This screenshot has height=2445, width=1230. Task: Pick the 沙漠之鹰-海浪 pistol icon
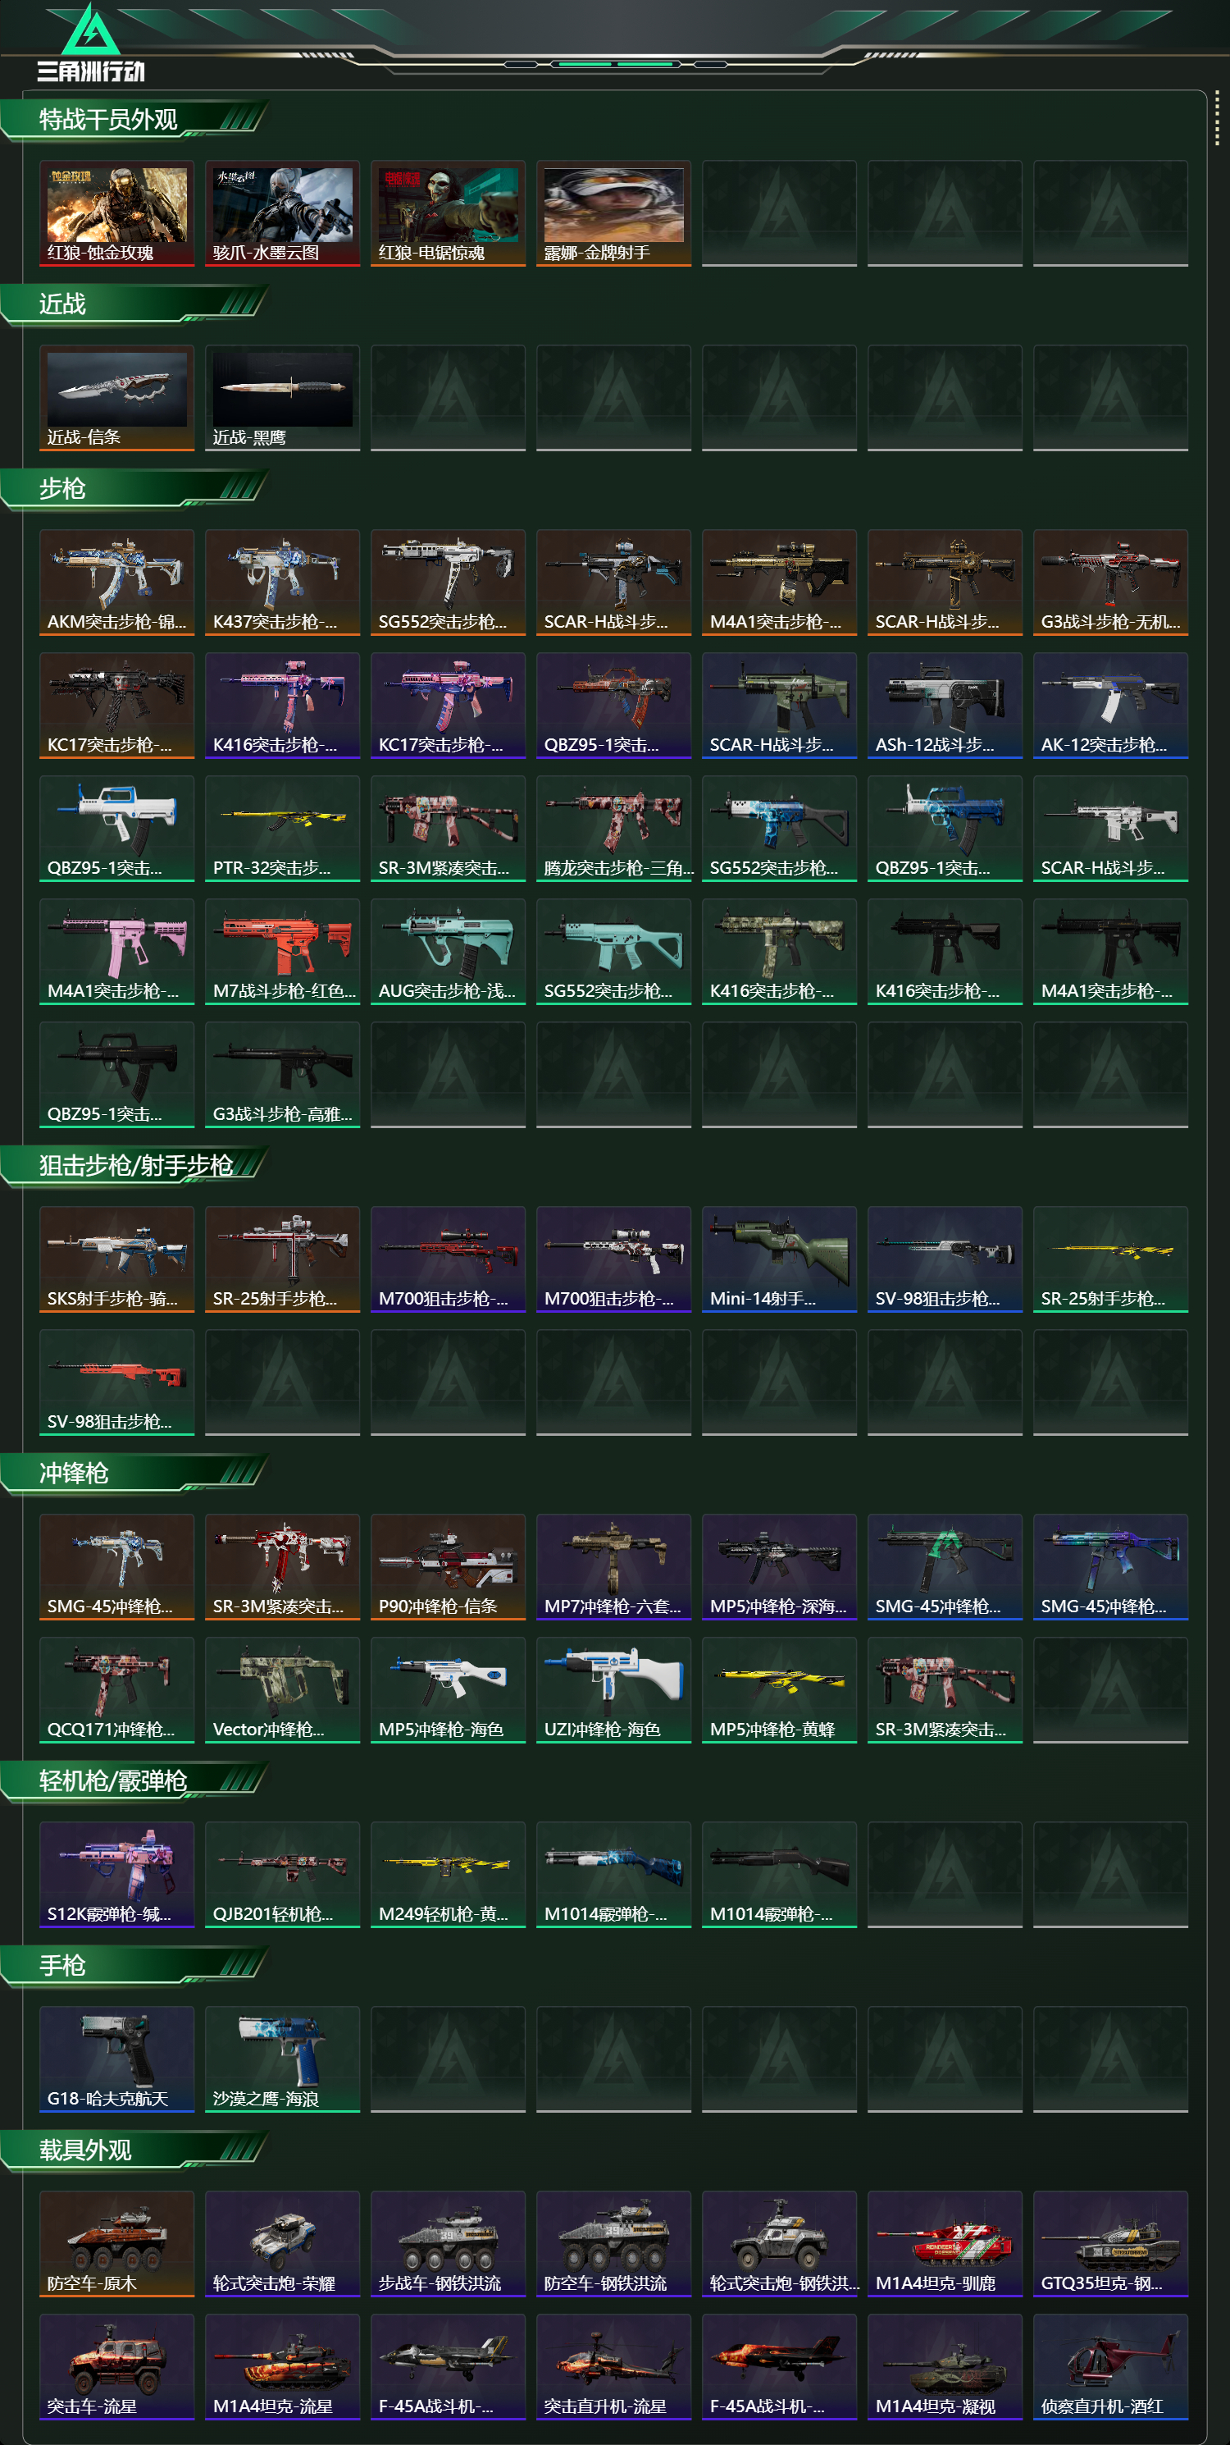coord(283,2059)
